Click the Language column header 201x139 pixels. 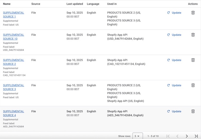coord(93,4)
